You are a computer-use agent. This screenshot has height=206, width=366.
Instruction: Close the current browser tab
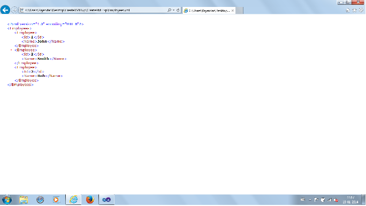[232, 11]
